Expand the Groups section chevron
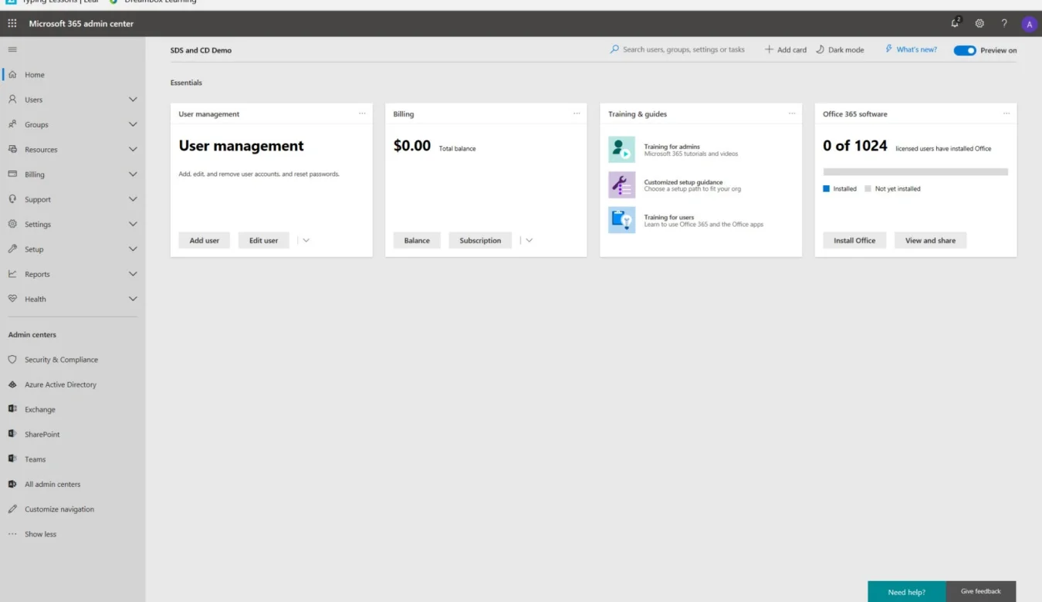The height and width of the screenshot is (602, 1042). [x=133, y=124]
